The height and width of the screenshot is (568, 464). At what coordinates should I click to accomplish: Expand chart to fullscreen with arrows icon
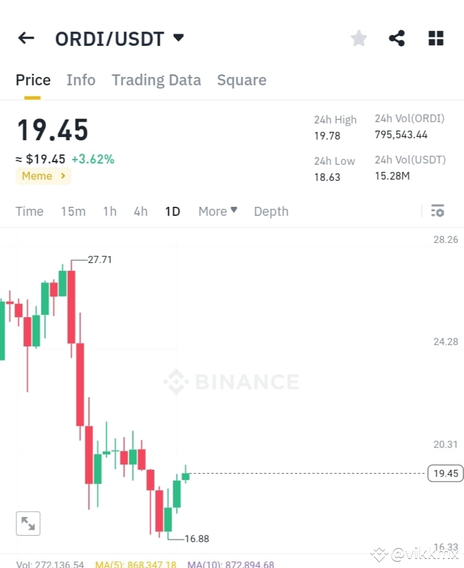tap(28, 523)
